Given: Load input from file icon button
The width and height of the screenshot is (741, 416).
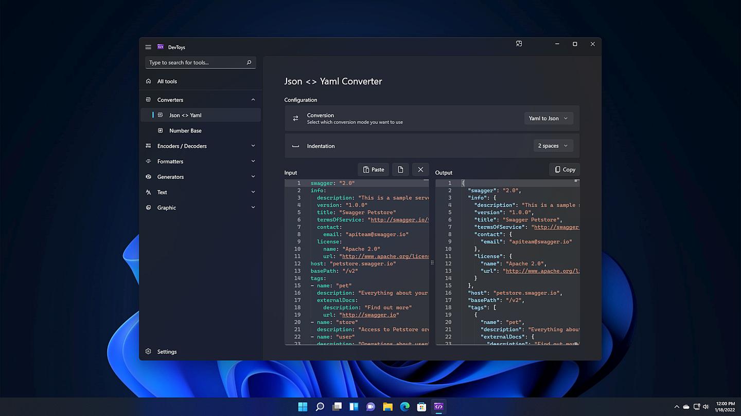Looking at the screenshot, I should (x=400, y=169).
